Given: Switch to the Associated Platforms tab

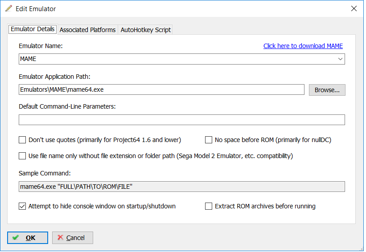Looking at the screenshot, I should pyautogui.click(x=87, y=30).
